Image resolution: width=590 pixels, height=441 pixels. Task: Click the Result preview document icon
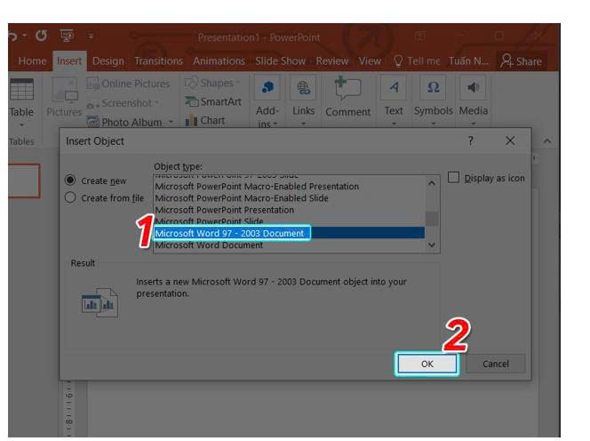click(100, 303)
